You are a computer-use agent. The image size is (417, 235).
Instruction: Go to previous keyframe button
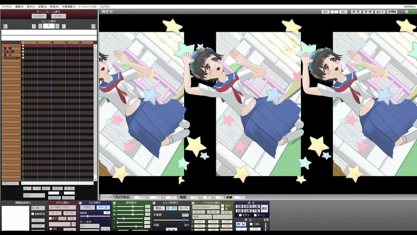point(34,27)
